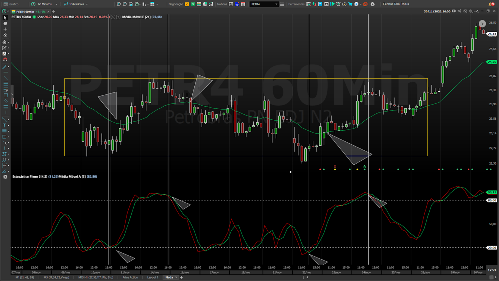499x281 pixels.
Task: Switch to the M15 H! tab
Action: point(96,277)
